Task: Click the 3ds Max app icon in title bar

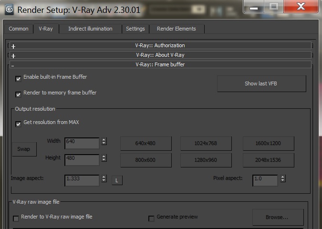Action: click(x=9, y=10)
